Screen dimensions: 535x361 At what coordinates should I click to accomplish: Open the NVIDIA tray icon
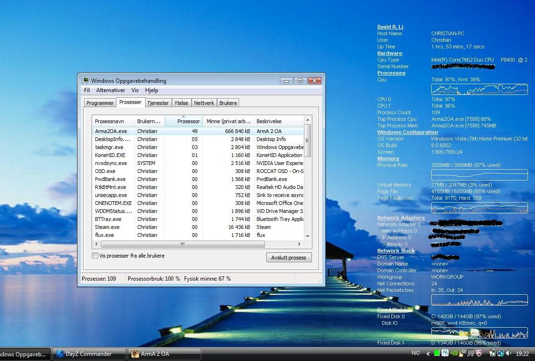point(454,353)
